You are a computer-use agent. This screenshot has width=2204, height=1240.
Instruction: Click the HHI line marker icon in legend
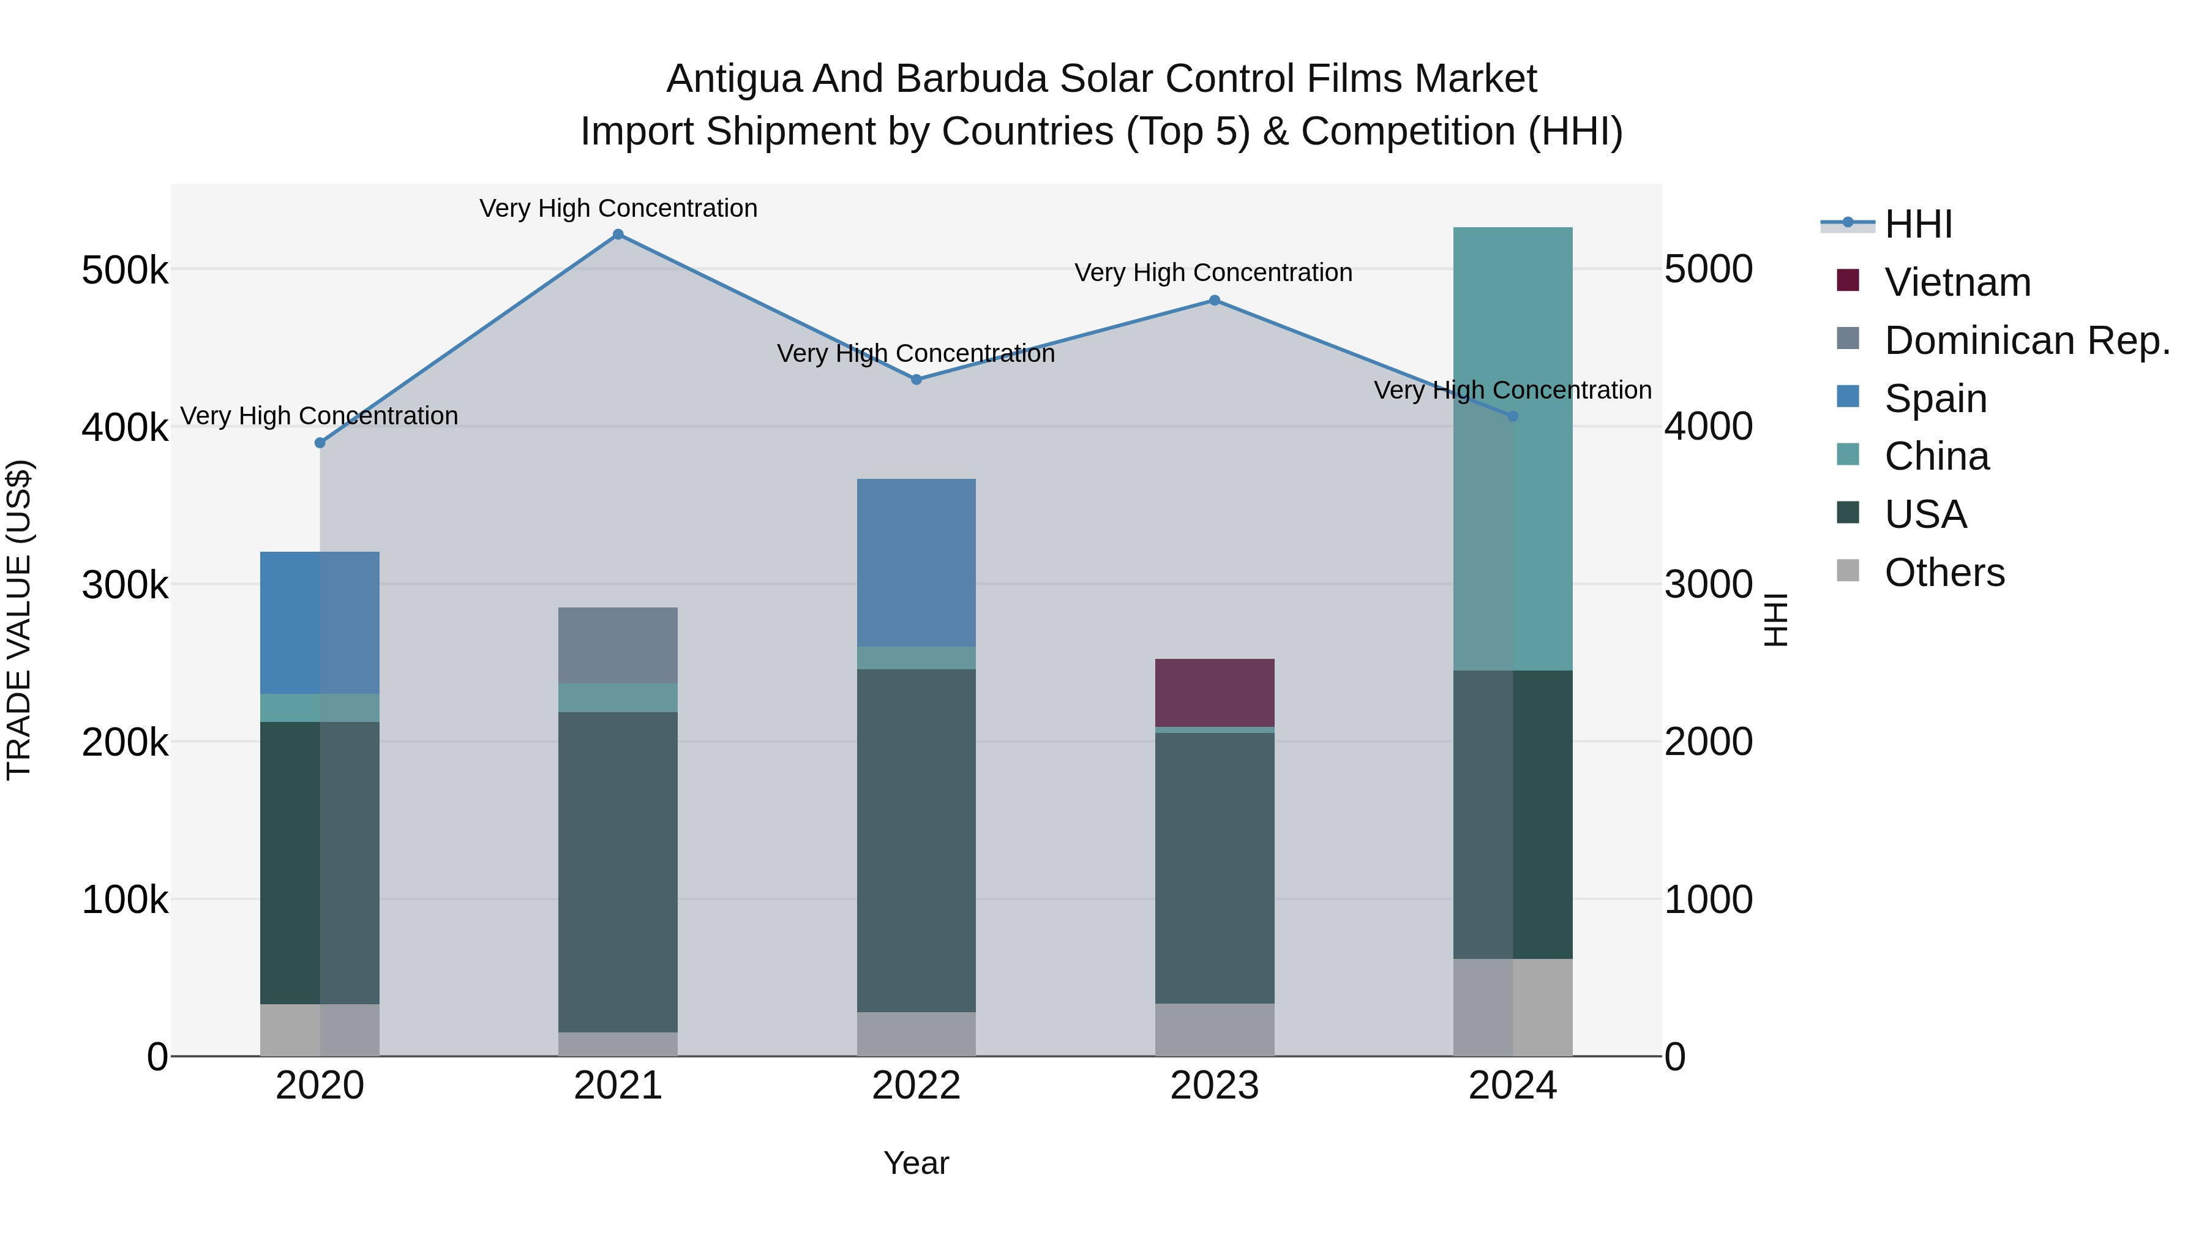coord(1848,222)
